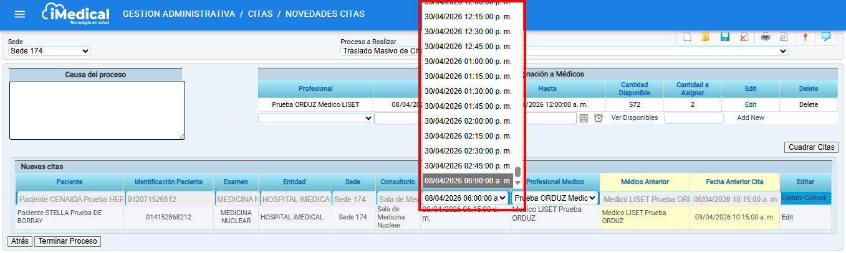
Task: Click the print preview magnifier icon
Action: (783, 37)
